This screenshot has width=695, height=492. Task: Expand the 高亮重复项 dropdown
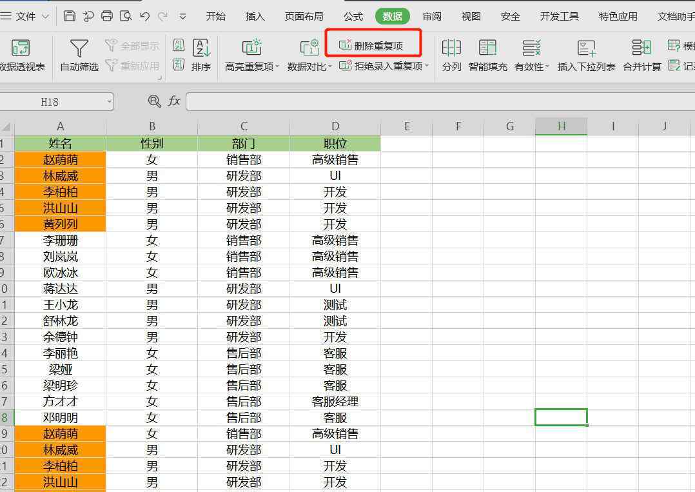coord(277,66)
